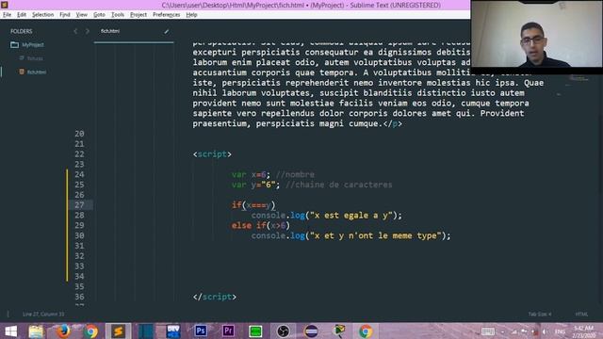
Task: Toggle the sidebar from status bar icon
Action: [x=8, y=314]
